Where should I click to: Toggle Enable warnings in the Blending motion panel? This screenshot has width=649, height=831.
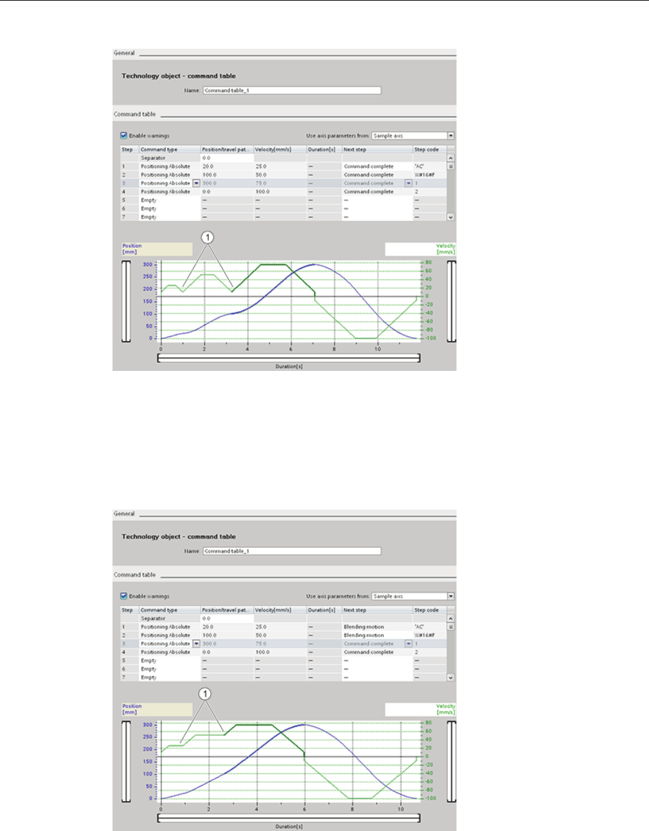pyautogui.click(x=124, y=596)
